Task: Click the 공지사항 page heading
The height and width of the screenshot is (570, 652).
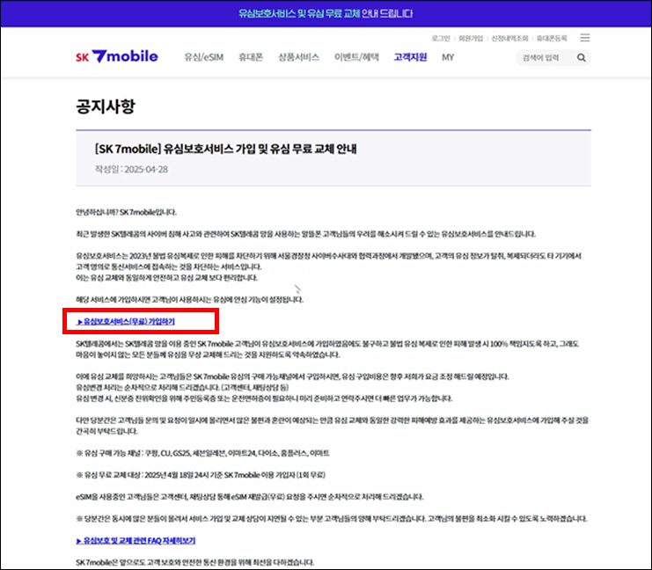Action: pos(106,106)
